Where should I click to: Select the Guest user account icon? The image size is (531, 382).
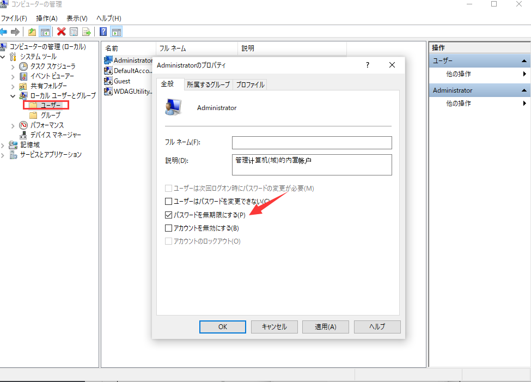108,81
